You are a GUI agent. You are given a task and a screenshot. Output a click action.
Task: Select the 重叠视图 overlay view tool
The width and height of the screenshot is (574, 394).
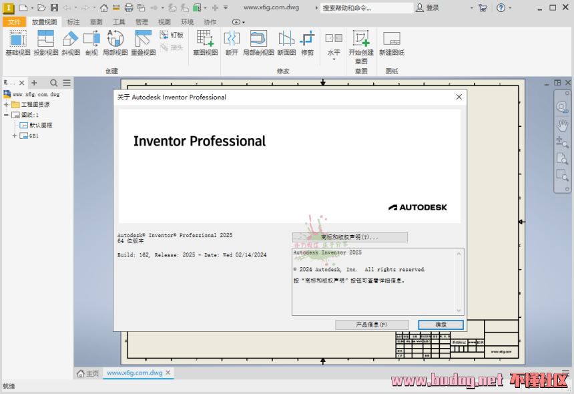143,43
